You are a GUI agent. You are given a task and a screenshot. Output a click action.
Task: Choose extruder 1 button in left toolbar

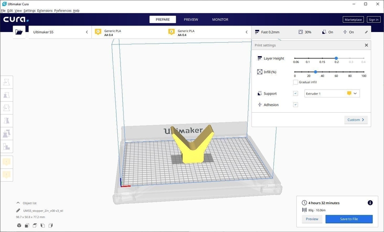6,162
